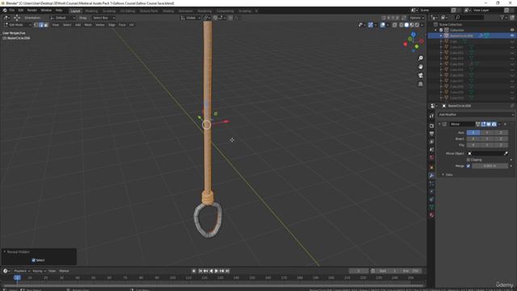Open the Options dropdown in the viewport header
Screen dimensions: 517x291
pos(417,18)
